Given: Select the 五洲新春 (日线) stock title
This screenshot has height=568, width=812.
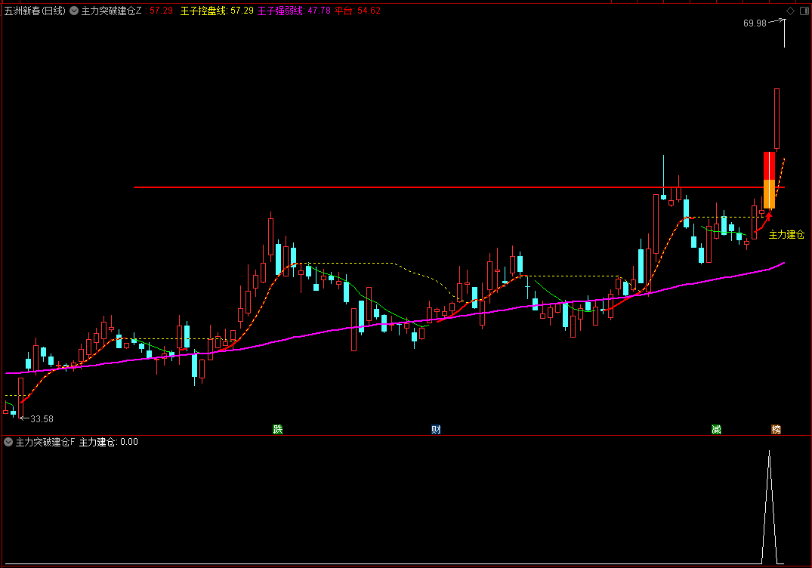Looking at the screenshot, I should coord(35,11).
